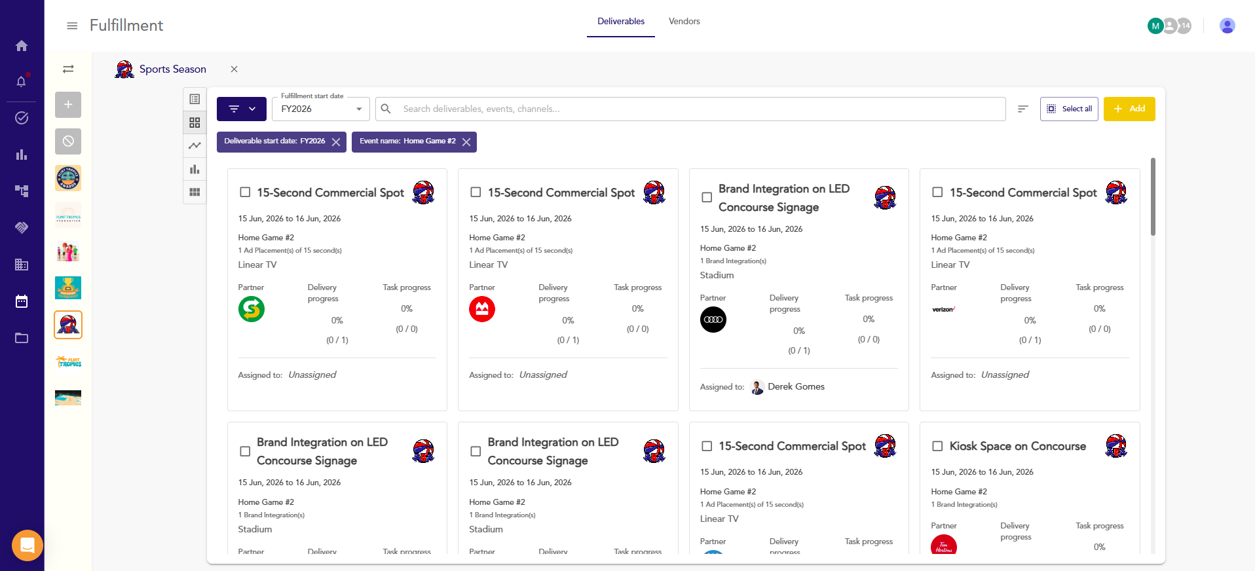Open the user profile avatar icon

pyautogui.click(x=1227, y=26)
